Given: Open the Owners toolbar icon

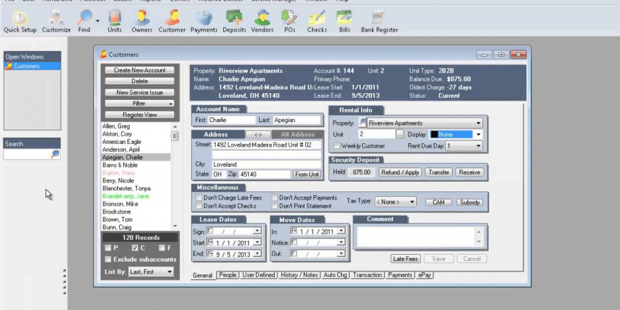Looking at the screenshot, I should [x=141, y=22].
